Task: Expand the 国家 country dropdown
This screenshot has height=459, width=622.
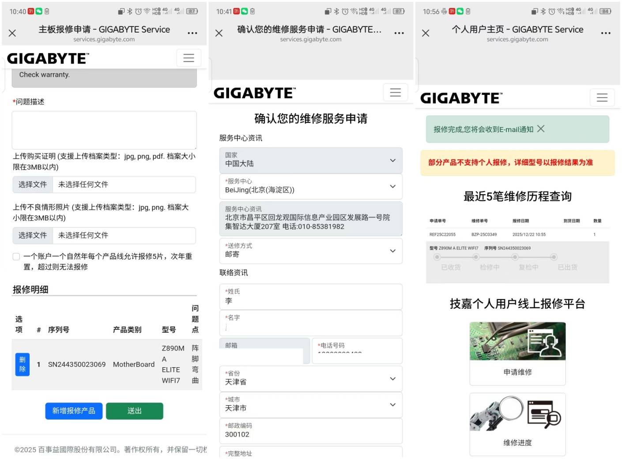Action: pyautogui.click(x=392, y=160)
